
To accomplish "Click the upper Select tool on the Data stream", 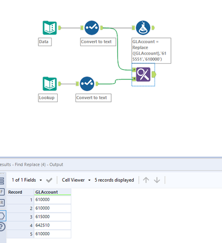I will pyautogui.click(x=92, y=28).
